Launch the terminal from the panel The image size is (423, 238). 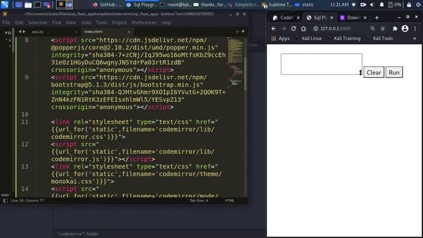(x=38, y=5)
